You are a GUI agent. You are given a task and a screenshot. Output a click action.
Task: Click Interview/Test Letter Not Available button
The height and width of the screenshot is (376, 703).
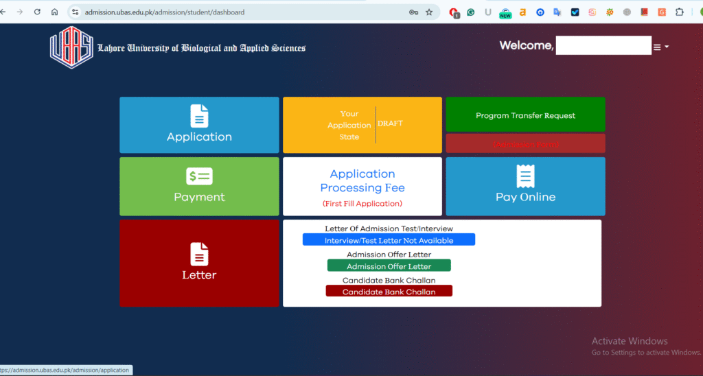389,240
